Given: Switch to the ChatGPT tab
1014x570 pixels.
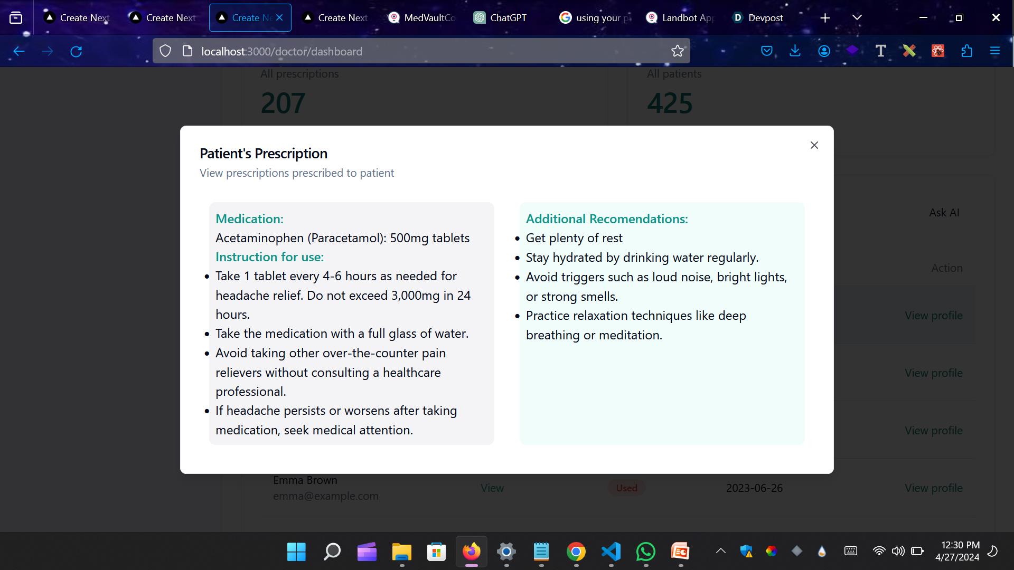Looking at the screenshot, I should 507,17.
